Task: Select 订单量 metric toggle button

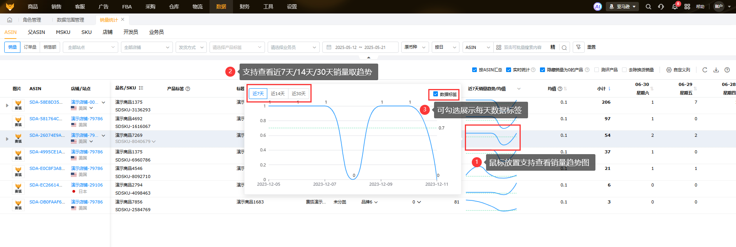Action: 30,47
